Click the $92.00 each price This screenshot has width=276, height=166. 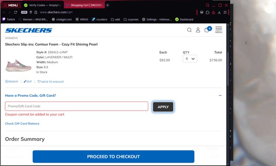pyautogui.click(x=165, y=60)
